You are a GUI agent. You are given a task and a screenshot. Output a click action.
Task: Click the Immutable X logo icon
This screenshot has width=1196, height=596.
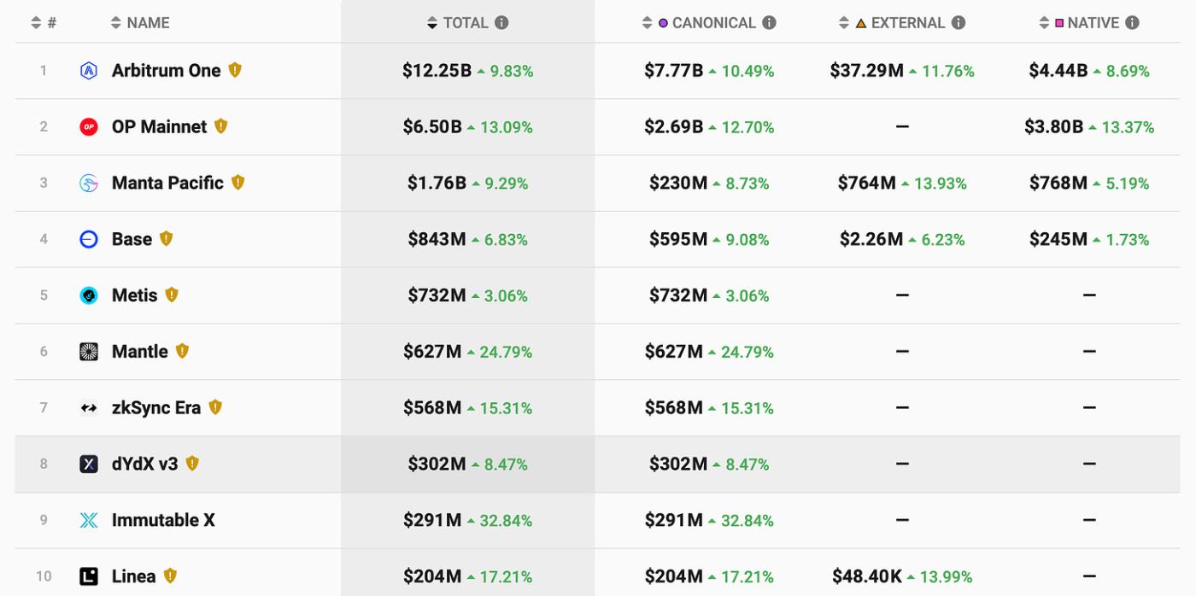click(89, 520)
